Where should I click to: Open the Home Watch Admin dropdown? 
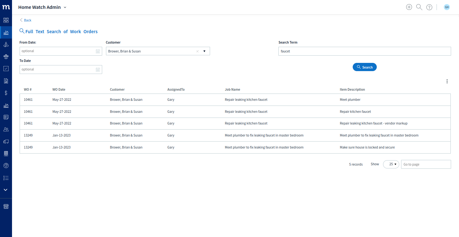(42, 7)
